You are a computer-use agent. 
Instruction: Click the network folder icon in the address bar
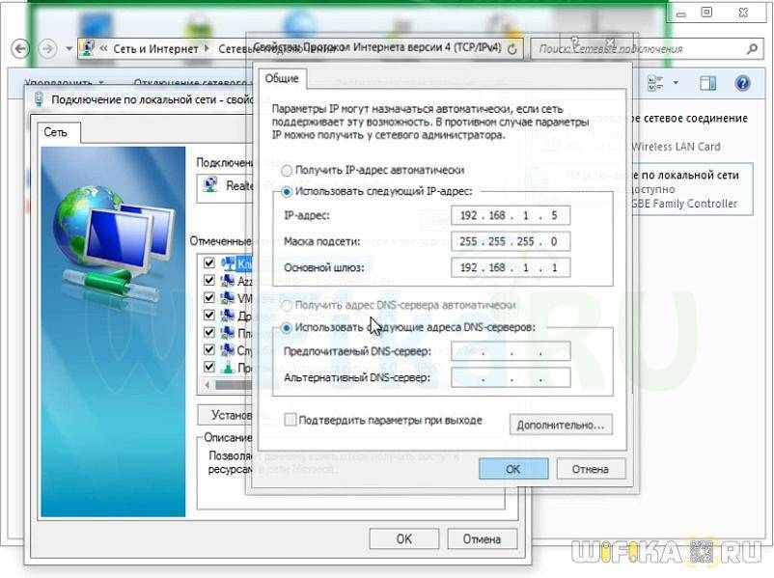(x=88, y=48)
